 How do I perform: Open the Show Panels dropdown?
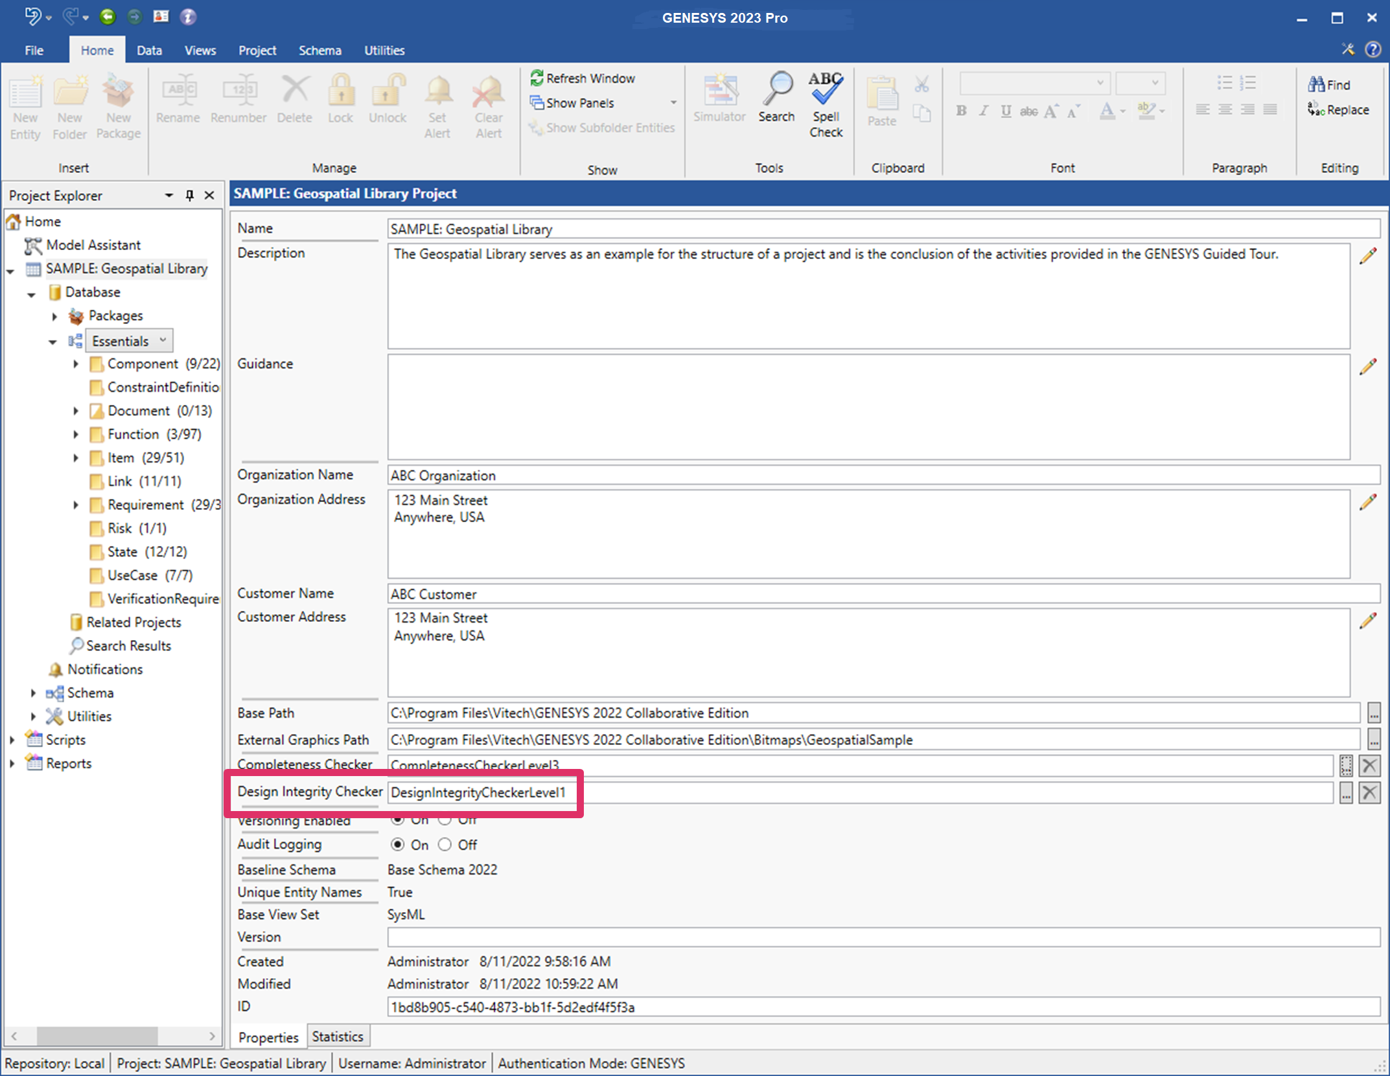coord(674,102)
